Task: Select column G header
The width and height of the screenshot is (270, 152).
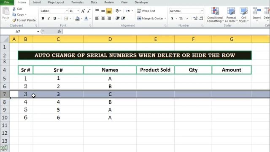Action: (232, 39)
